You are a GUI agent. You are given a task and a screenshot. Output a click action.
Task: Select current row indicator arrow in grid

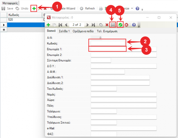click(x=4, y=25)
